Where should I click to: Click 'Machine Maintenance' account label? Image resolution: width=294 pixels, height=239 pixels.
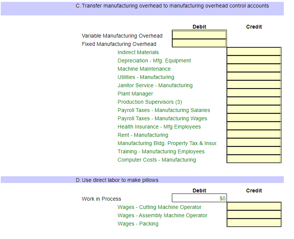pyautogui.click(x=144, y=69)
